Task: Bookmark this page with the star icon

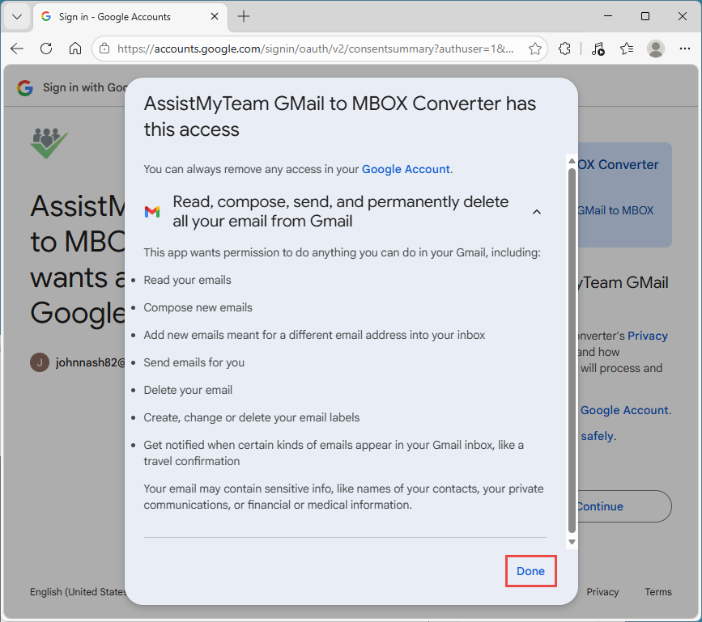Action: 534,49
